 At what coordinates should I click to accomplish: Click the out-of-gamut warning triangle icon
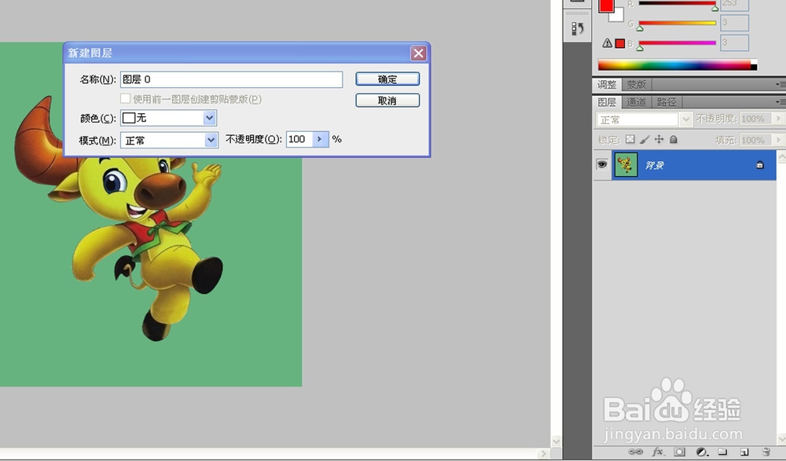point(607,43)
